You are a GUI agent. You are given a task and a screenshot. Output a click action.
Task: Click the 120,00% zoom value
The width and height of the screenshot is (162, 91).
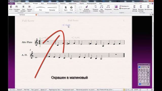(136, 90)
